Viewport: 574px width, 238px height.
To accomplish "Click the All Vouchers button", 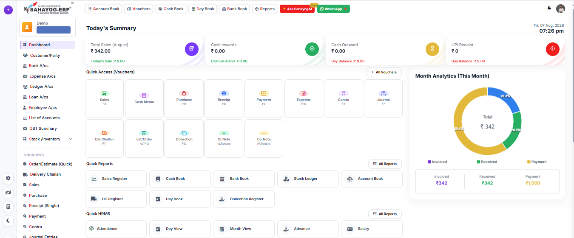I will (384, 72).
